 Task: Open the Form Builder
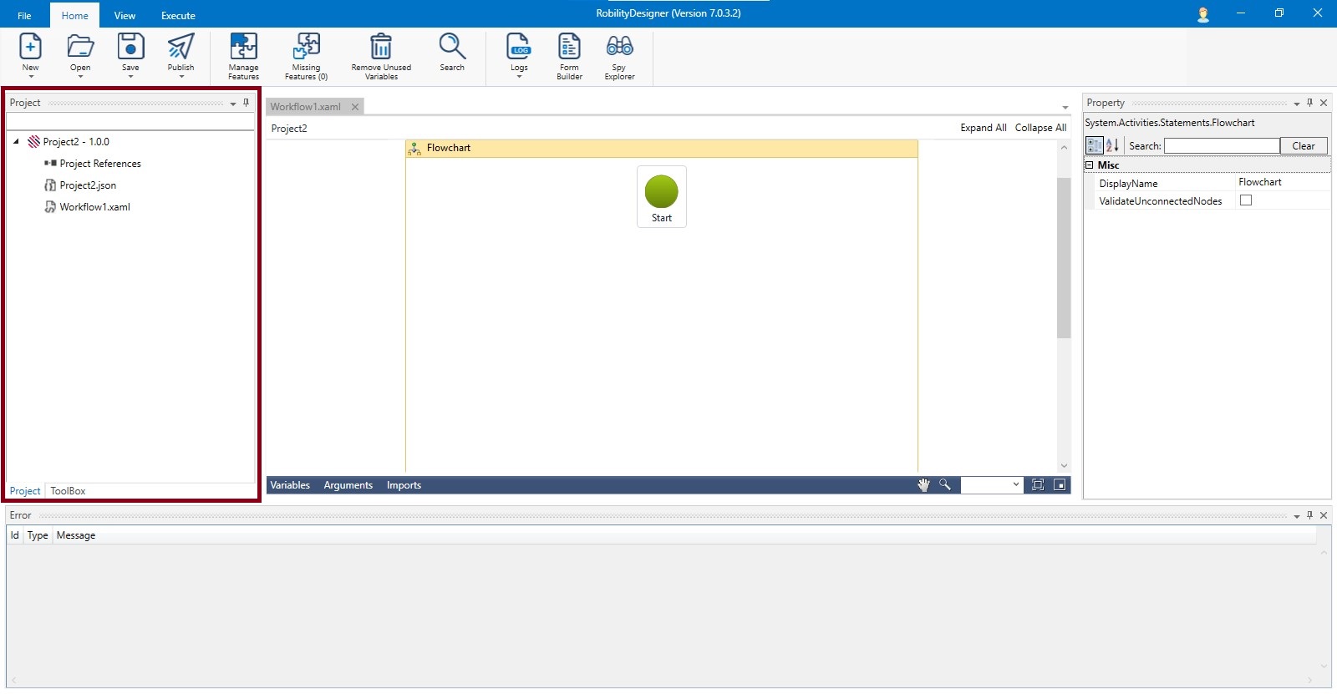pyautogui.click(x=569, y=47)
